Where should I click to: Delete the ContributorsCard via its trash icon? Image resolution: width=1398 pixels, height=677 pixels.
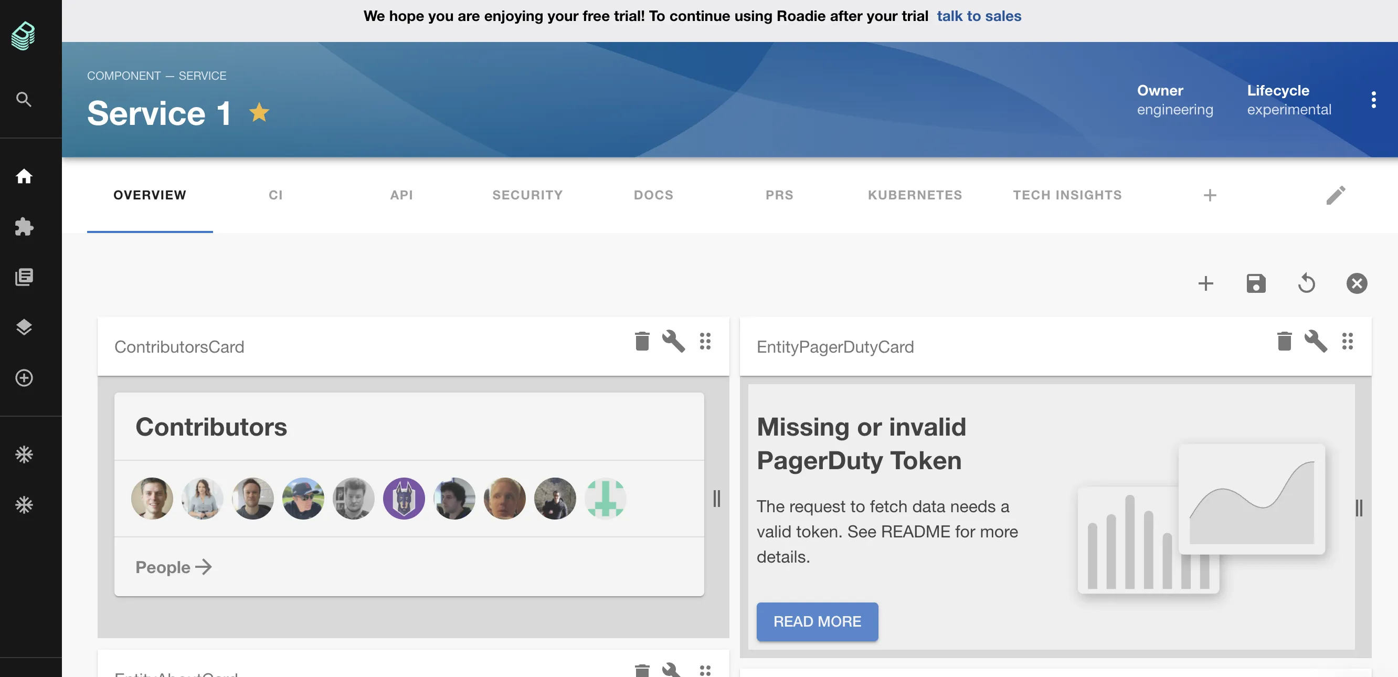point(641,342)
